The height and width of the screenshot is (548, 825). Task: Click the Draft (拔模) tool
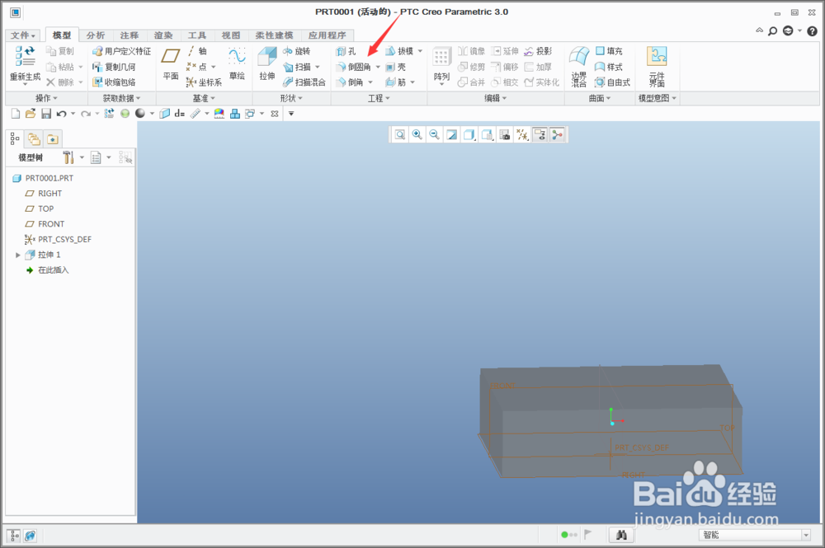coord(398,51)
